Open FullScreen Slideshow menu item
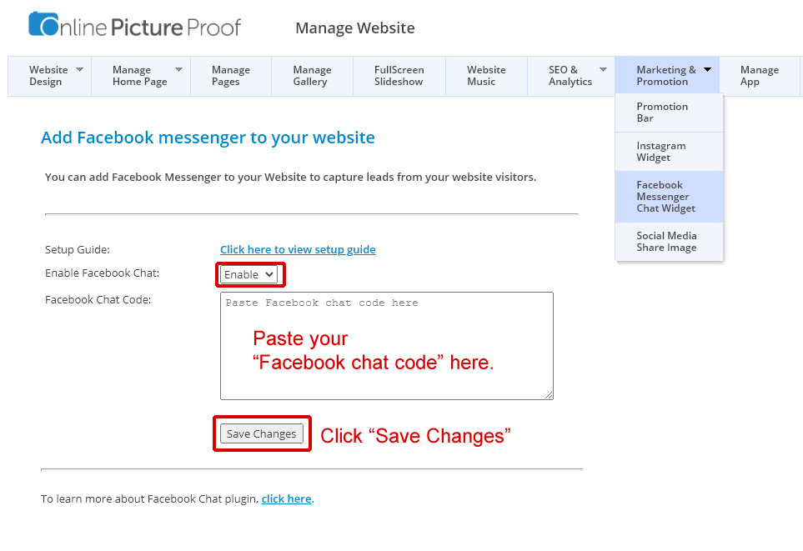 tap(399, 76)
